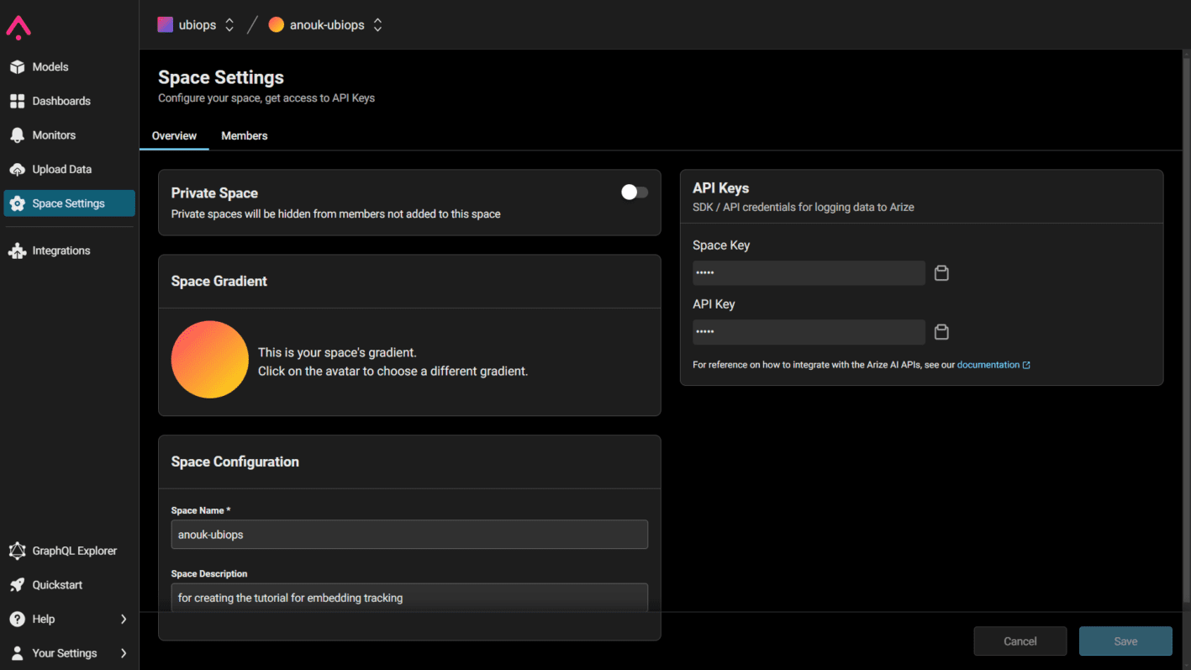
Task: Open the Arize AI API documentation link
Action: (x=989, y=364)
